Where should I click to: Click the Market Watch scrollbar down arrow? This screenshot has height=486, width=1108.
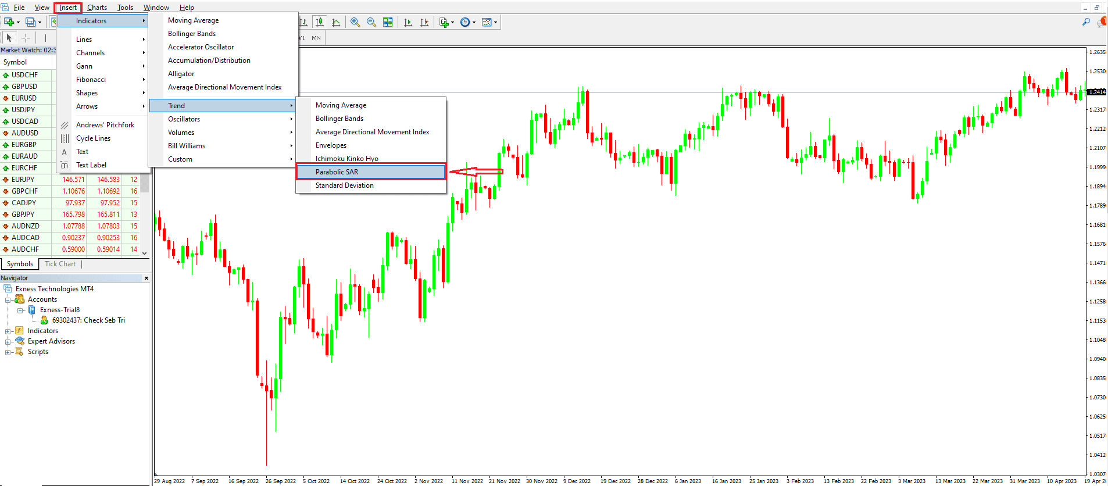pos(145,253)
